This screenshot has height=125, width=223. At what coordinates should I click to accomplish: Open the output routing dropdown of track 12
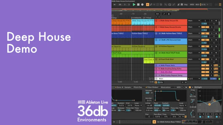[x=194, y=34]
